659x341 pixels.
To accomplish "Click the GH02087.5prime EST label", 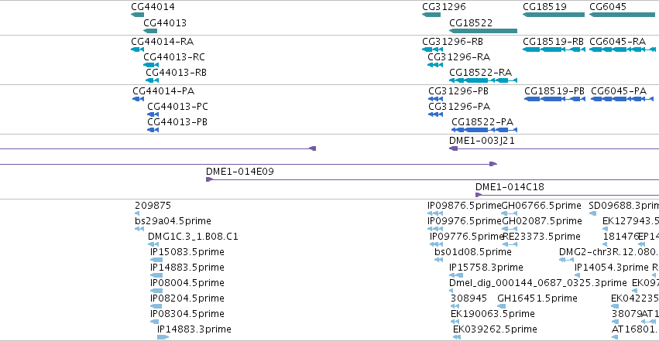I will tap(542, 221).
